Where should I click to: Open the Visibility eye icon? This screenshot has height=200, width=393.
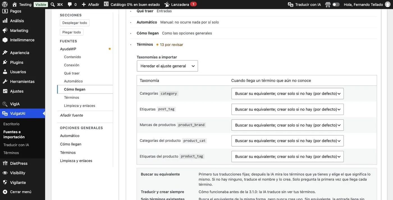click(x=5, y=173)
